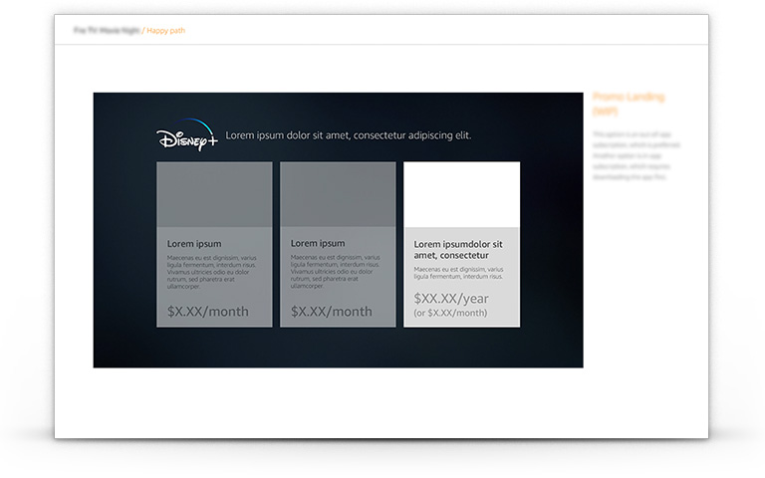Image resolution: width=765 pixels, height=478 pixels.
Task: Select the $XX.XX/year highlighted plan card
Action: [x=461, y=244]
